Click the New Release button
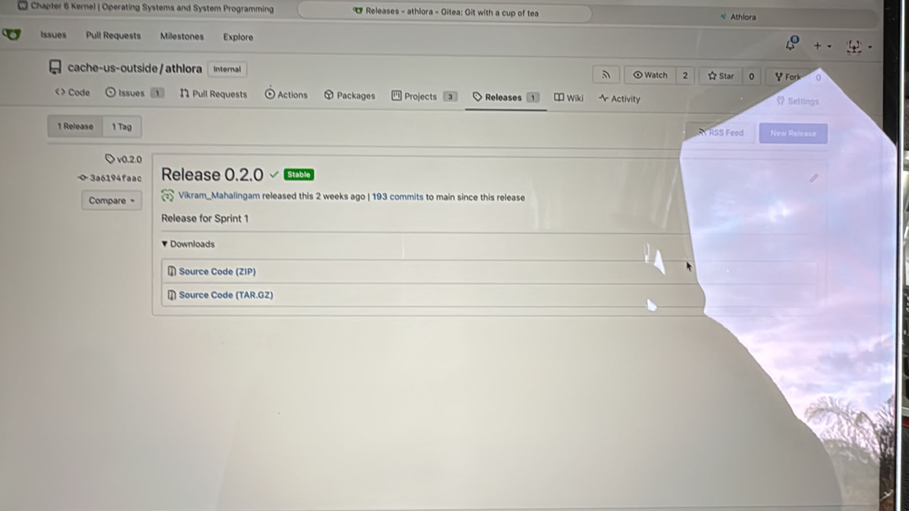 point(793,133)
